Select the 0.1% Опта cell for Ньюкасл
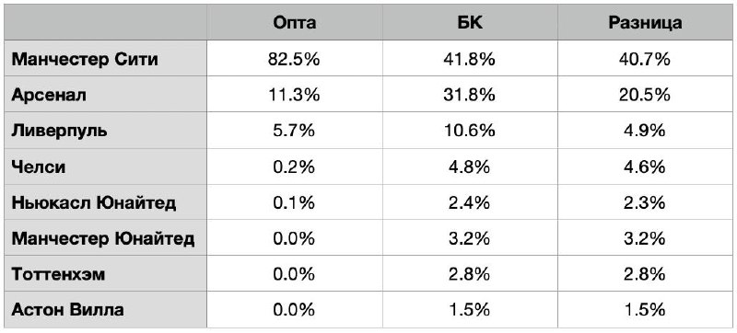This screenshot has height=333, width=737. click(x=294, y=201)
